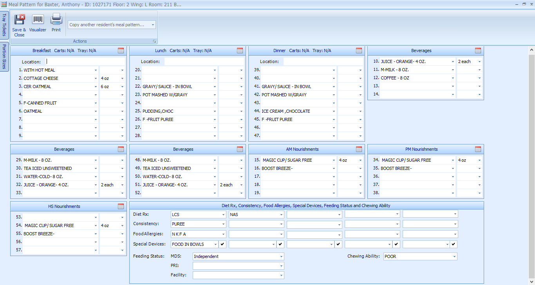Open the N K F A food allergies dropdown
Viewport: 535px width, 285px height.
223,234
